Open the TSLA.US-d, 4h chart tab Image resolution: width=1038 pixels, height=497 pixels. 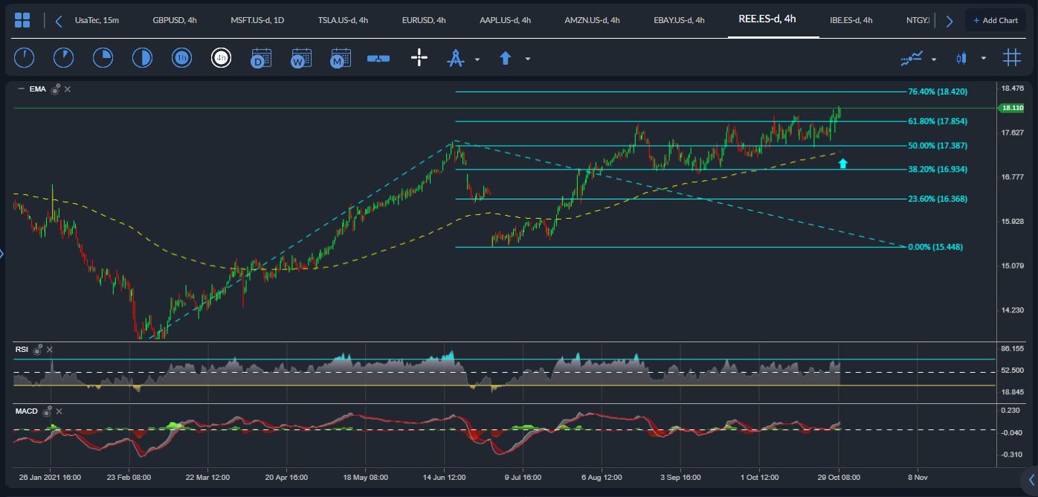click(x=343, y=20)
